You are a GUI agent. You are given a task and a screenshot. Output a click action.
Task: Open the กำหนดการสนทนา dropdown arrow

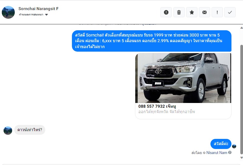pos(46,15)
